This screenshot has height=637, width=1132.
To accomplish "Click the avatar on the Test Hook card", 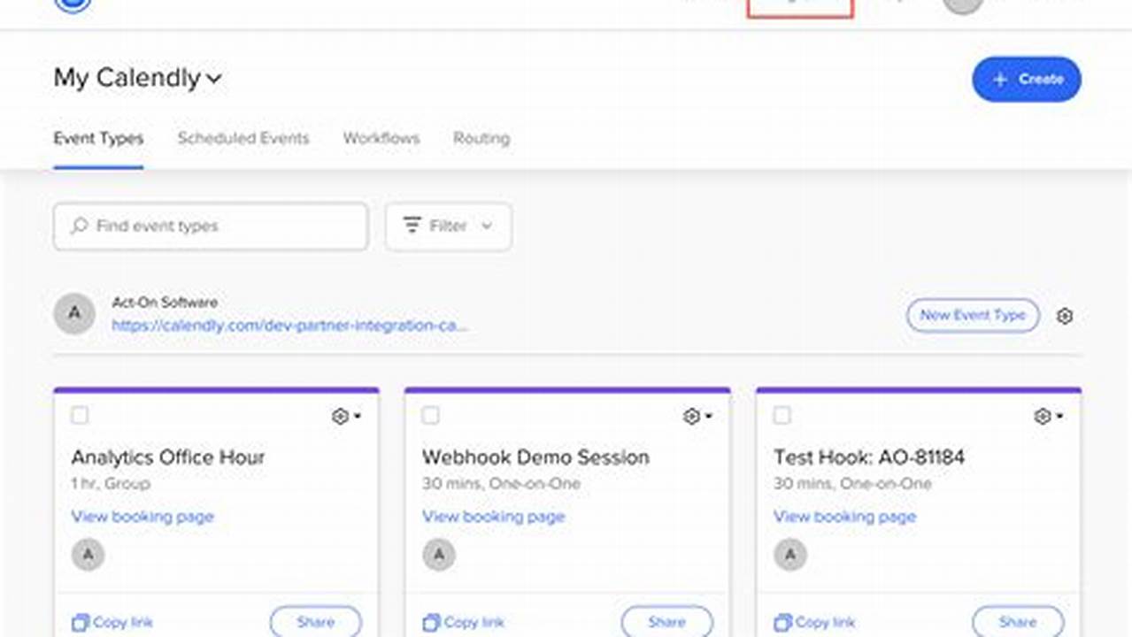I will click(789, 555).
